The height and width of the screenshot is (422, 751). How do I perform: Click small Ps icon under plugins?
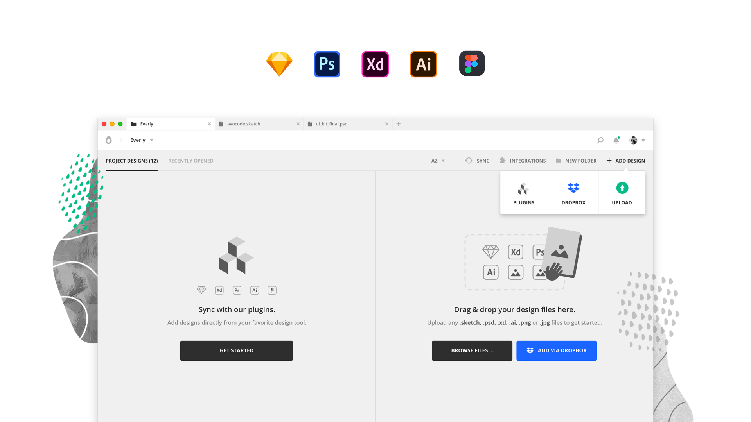click(x=237, y=290)
